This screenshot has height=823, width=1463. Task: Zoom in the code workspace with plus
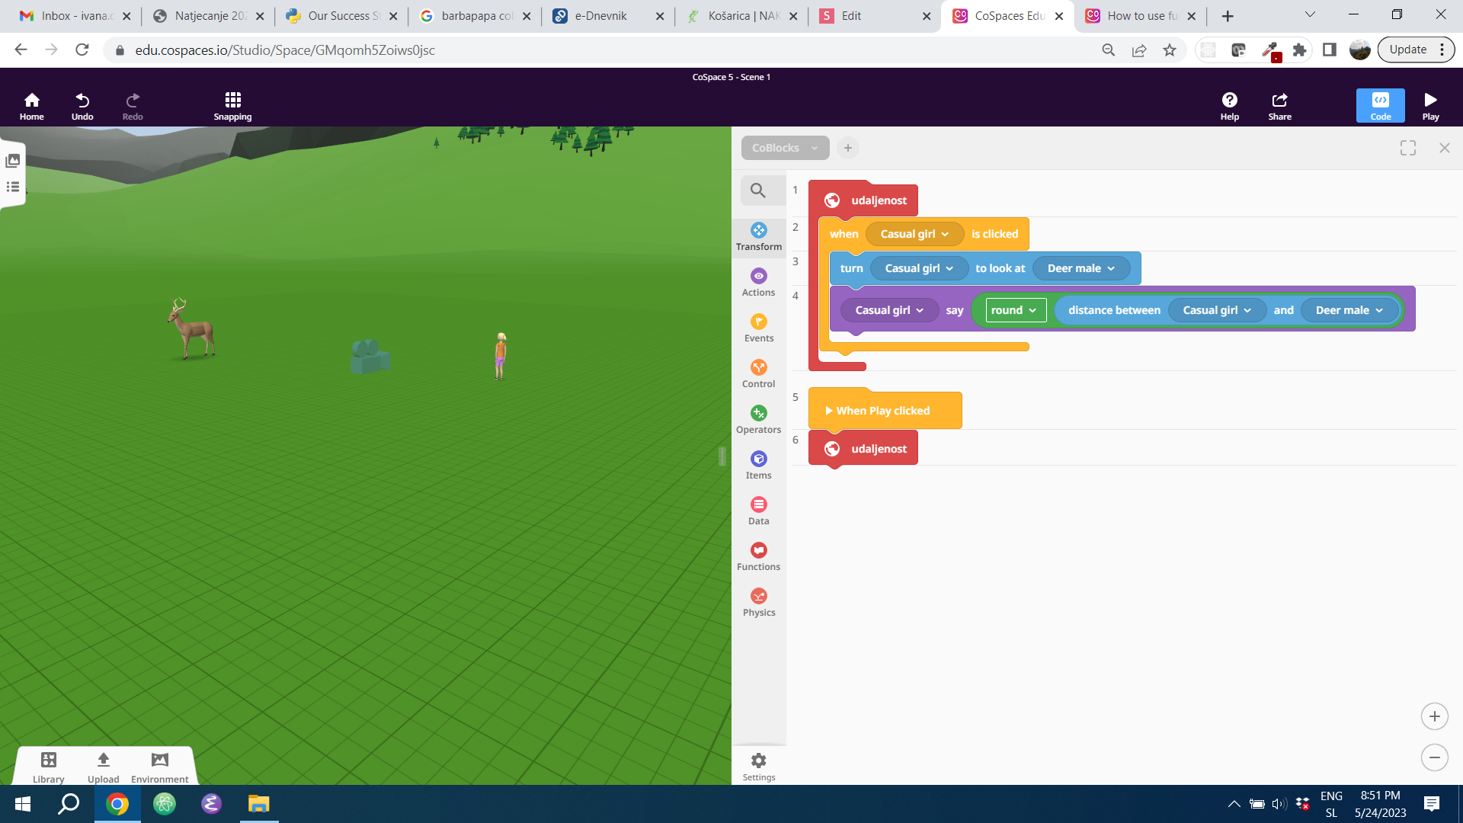pos(1434,716)
